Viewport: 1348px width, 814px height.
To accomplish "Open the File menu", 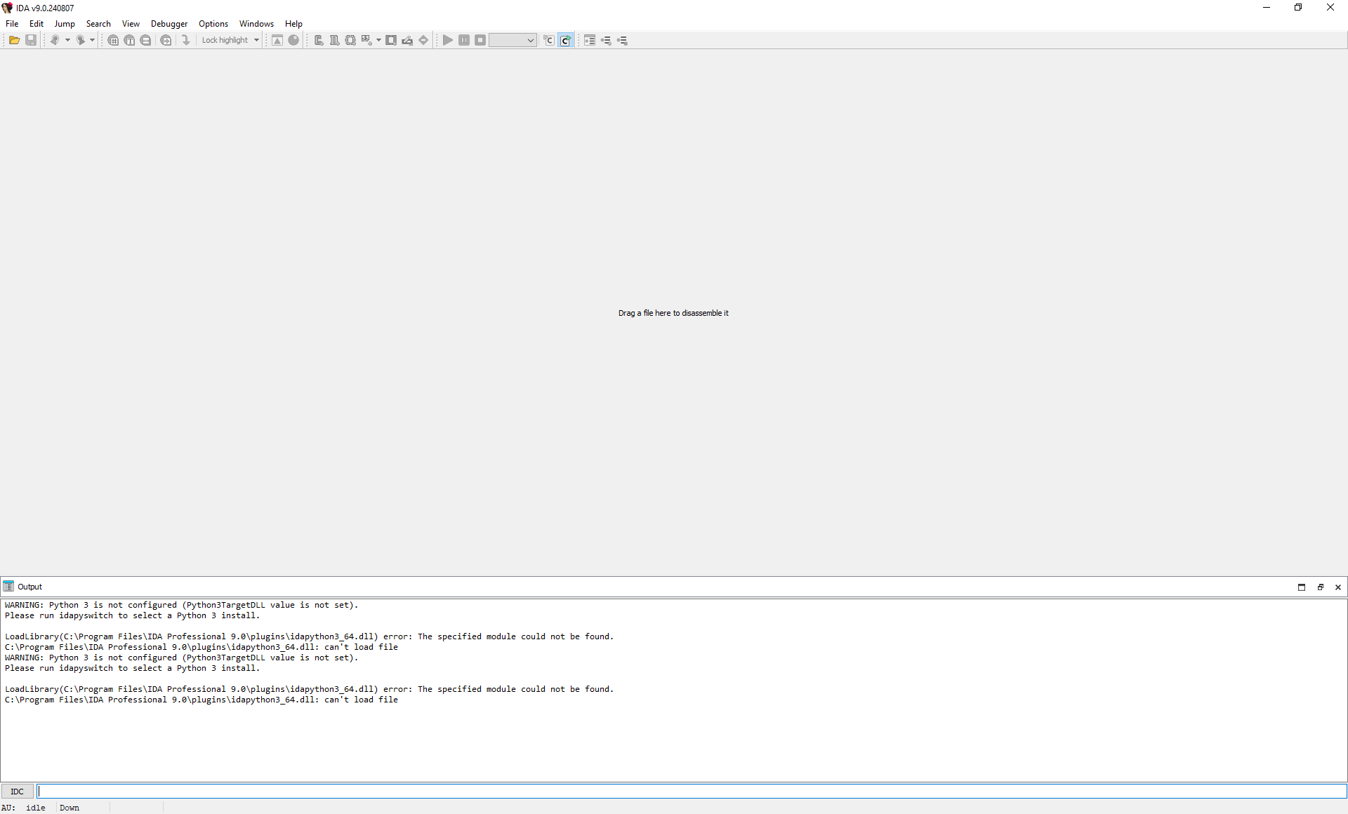I will 12,23.
